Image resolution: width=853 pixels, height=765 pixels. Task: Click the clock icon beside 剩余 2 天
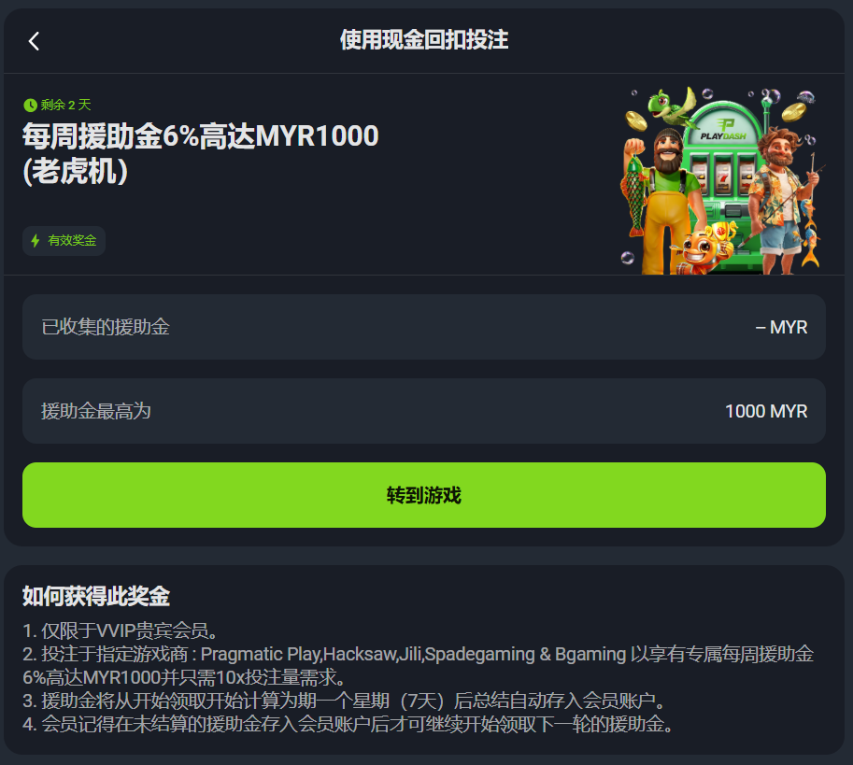coord(29,105)
